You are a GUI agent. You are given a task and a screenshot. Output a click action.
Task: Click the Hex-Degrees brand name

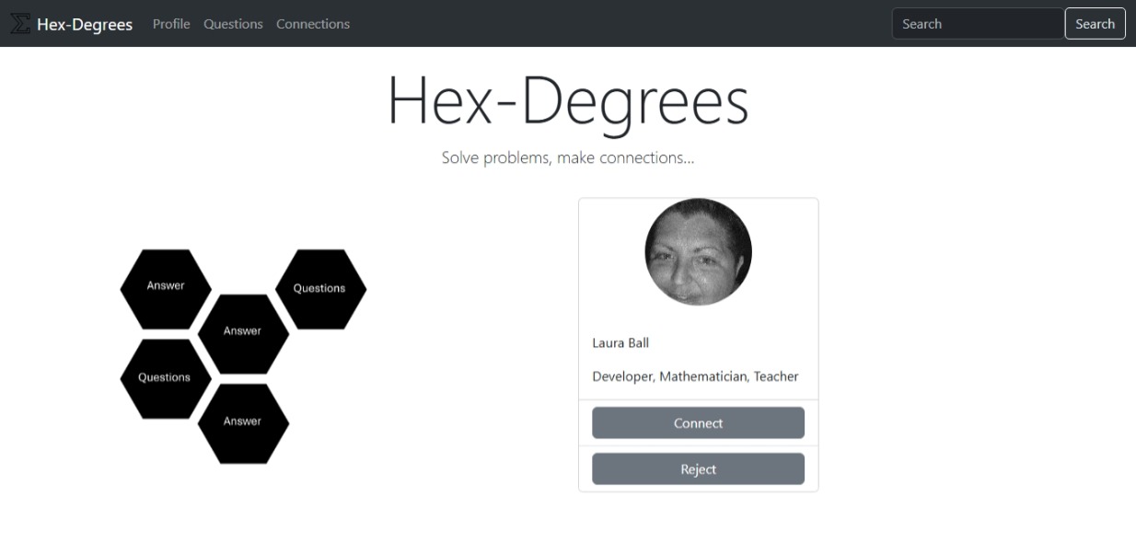coord(84,24)
